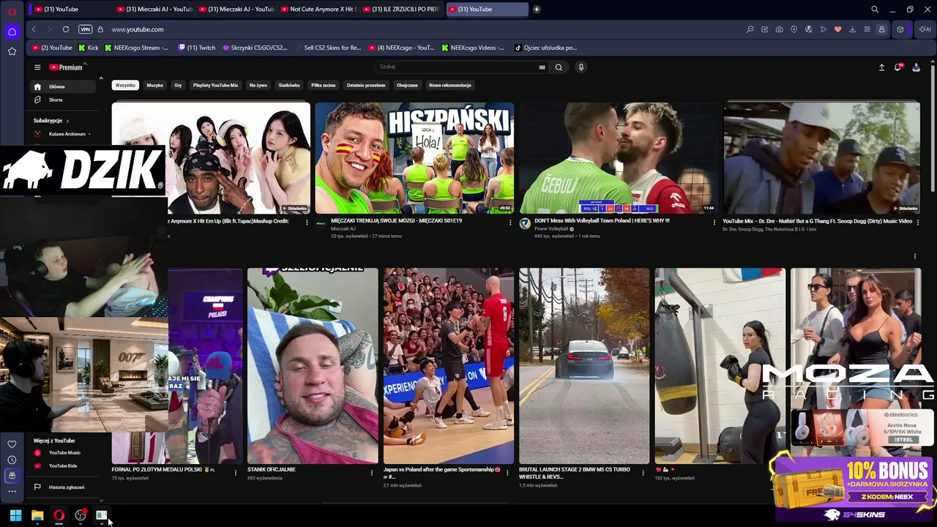Select the Playlisty YouTube Mix chip

(215, 86)
